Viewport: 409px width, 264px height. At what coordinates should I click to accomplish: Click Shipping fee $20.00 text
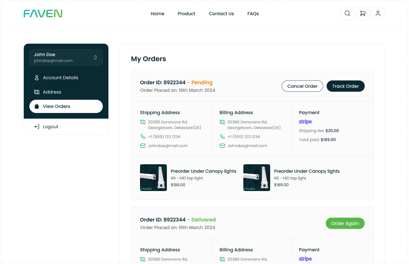(319, 131)
